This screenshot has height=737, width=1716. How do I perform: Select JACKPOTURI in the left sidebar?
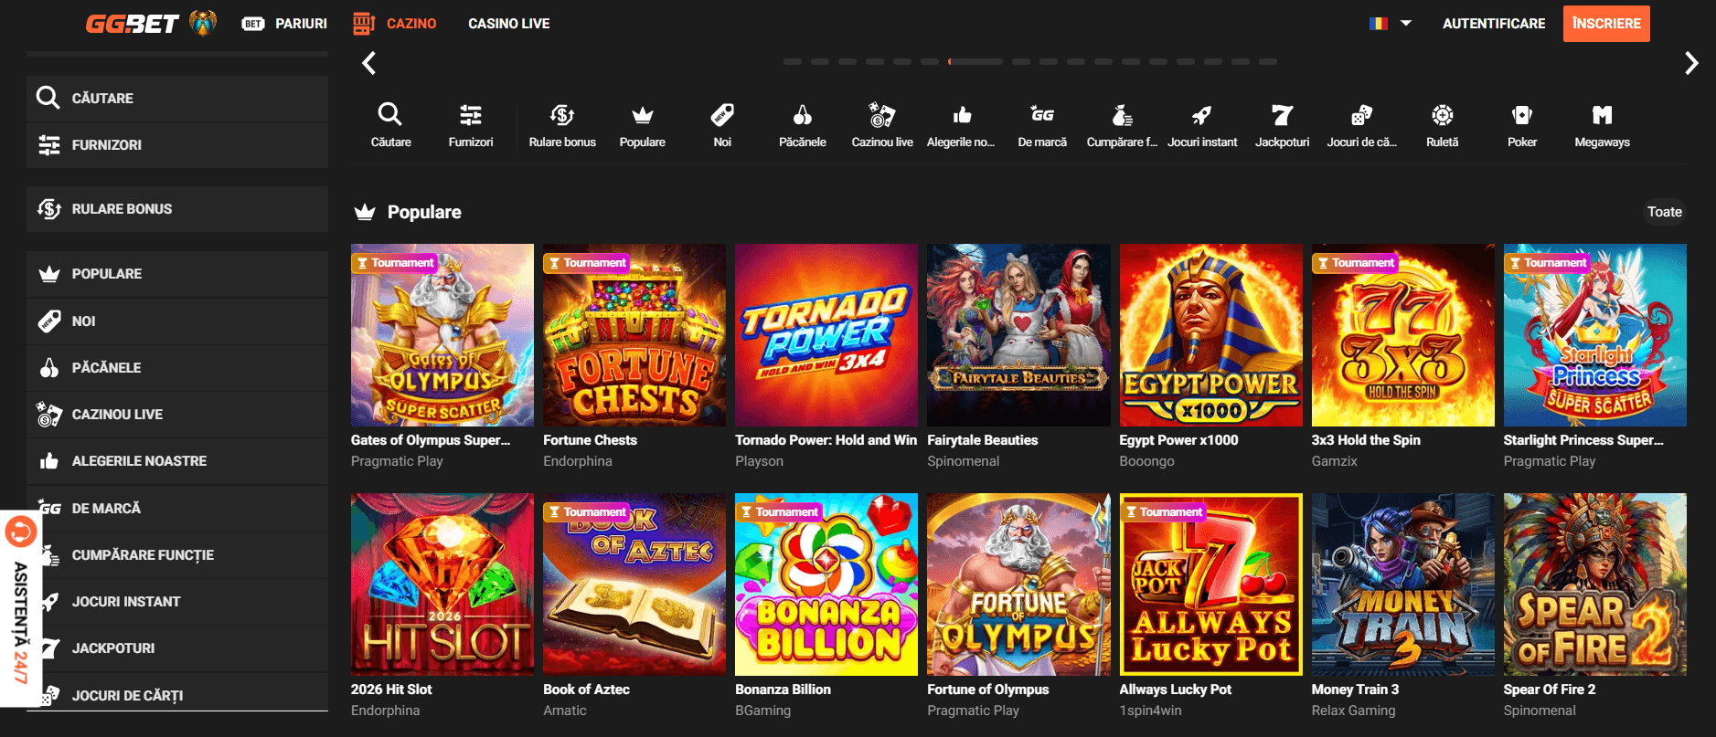pyautogui.click(x=177, y=648)
